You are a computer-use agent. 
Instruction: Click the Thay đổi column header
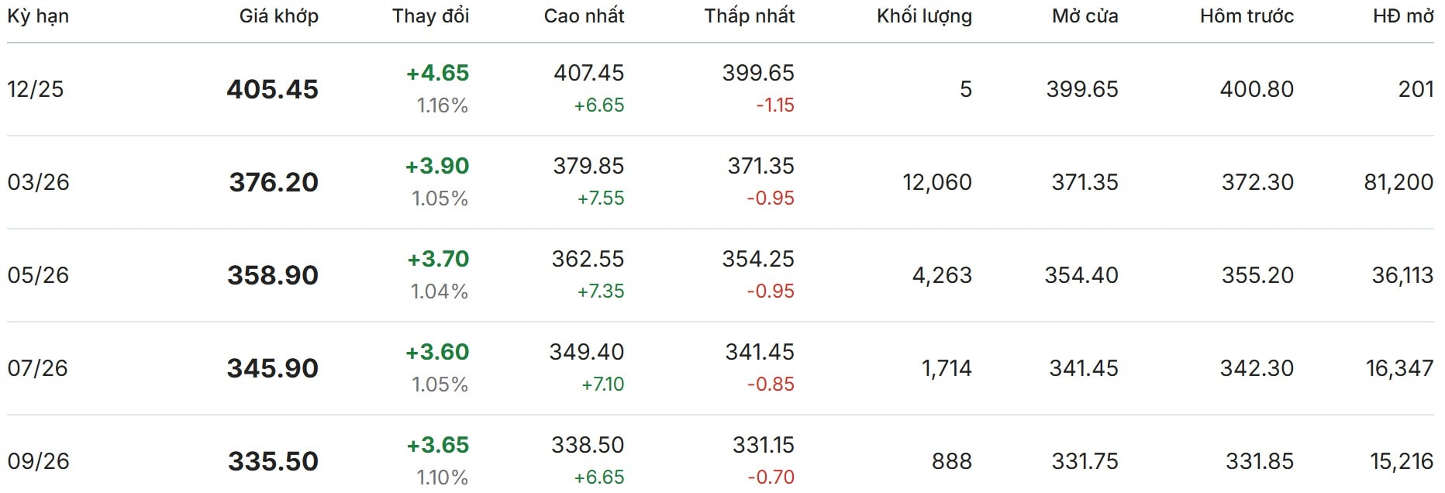pyautogui.click(x=430, y=16)
